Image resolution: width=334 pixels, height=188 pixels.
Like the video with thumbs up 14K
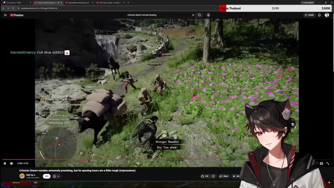coord(205,176)
